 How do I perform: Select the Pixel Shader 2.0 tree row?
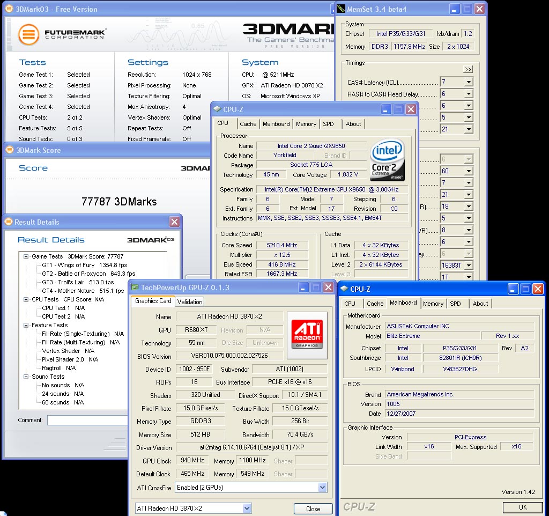(70, 359)
